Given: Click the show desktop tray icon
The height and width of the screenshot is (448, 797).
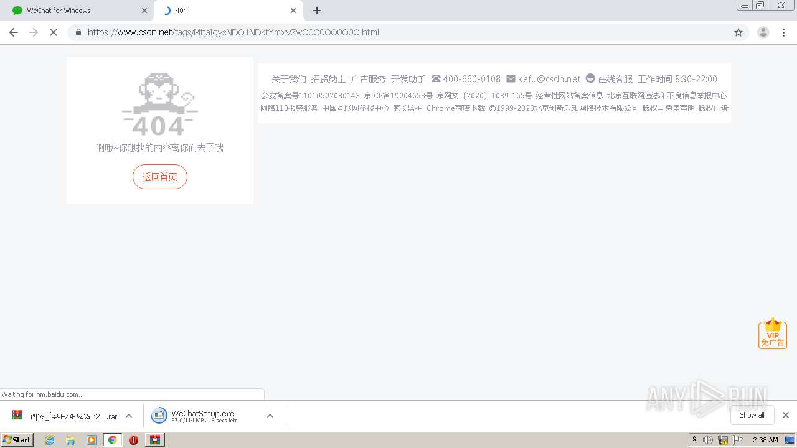Looking at the screenshot, I should (790, 440).
